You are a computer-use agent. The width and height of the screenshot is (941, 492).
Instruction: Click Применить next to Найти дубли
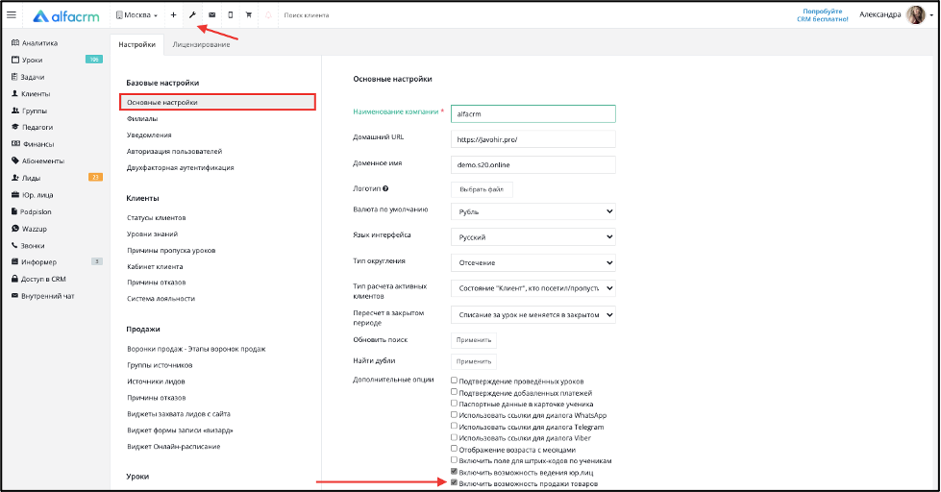(474, 362)
